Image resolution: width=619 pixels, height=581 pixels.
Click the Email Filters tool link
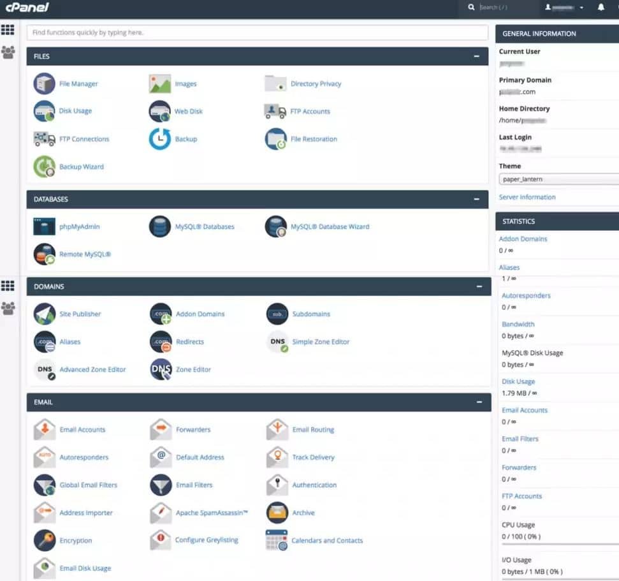point(194,485)
